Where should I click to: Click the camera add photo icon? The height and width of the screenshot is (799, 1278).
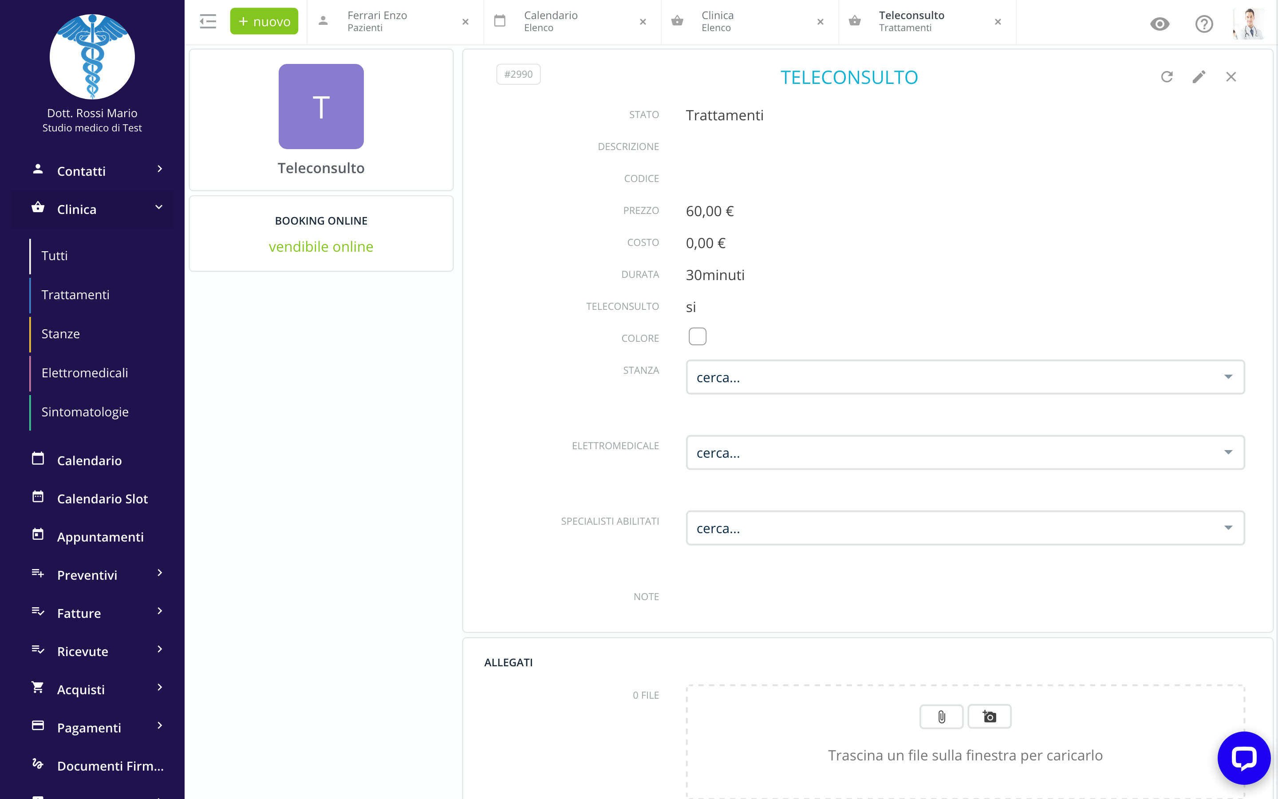click(989, 716)
